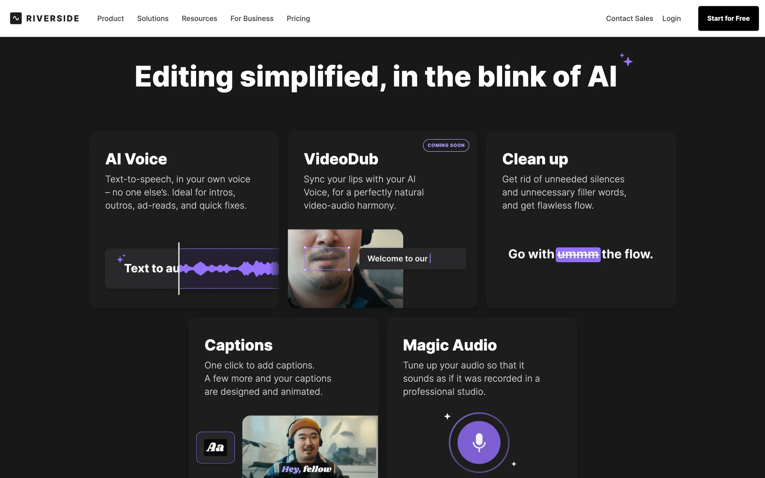Open the Product menu

click(x=110, y=18)
